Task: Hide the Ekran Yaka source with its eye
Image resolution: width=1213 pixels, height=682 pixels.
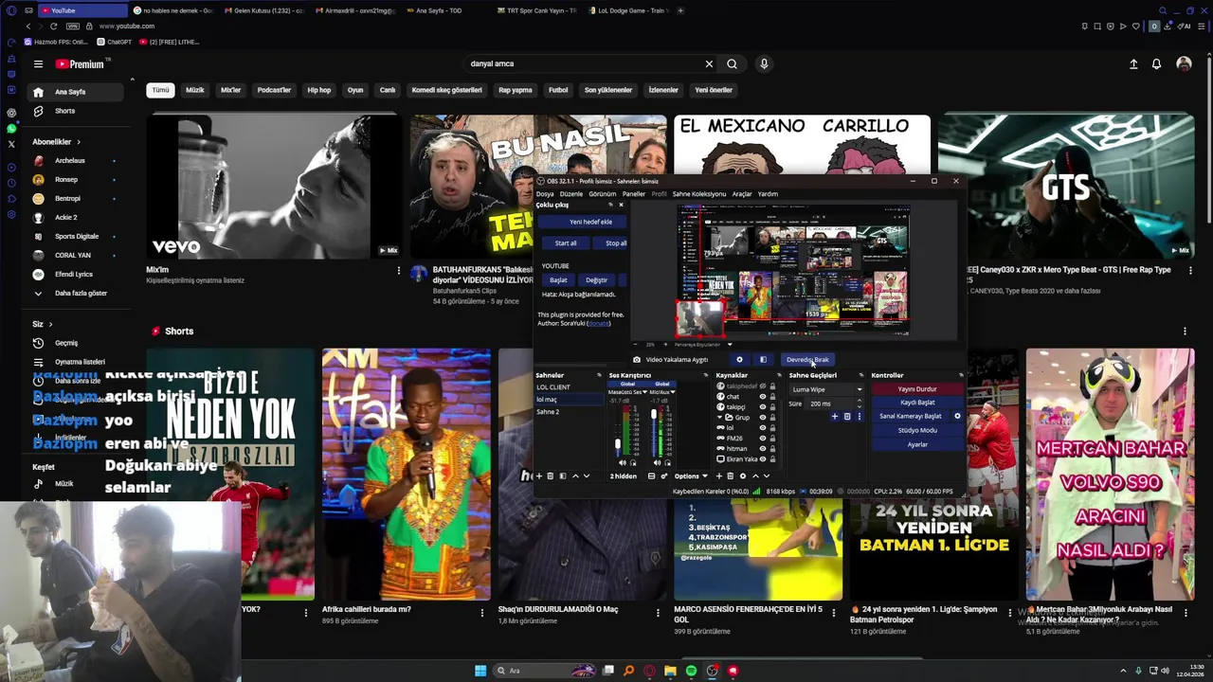Action: [763, 459]
